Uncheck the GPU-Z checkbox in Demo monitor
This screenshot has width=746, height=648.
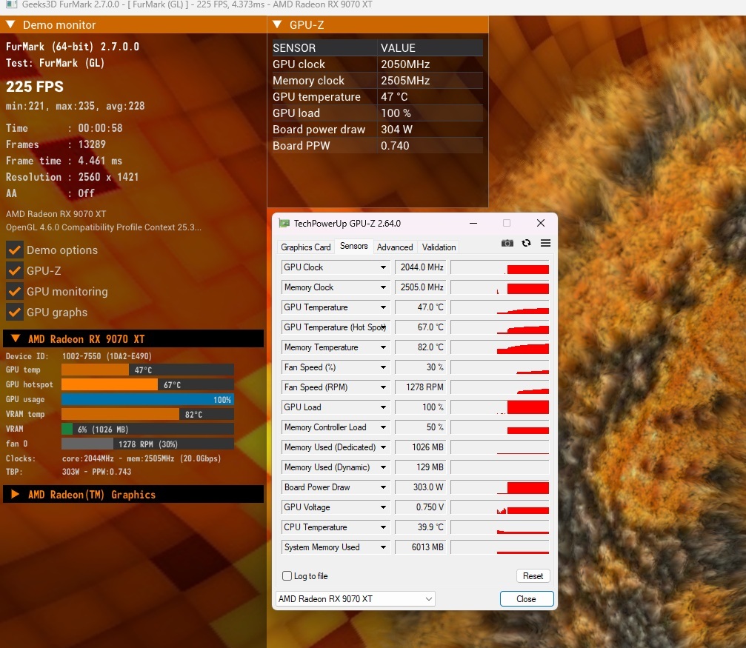(x=15, y=271)
